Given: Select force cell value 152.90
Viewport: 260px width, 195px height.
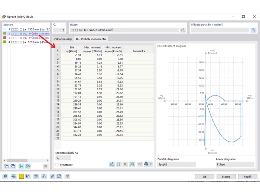Looking at the screenshot, I should pyautogui.click(x=72, y=89).
